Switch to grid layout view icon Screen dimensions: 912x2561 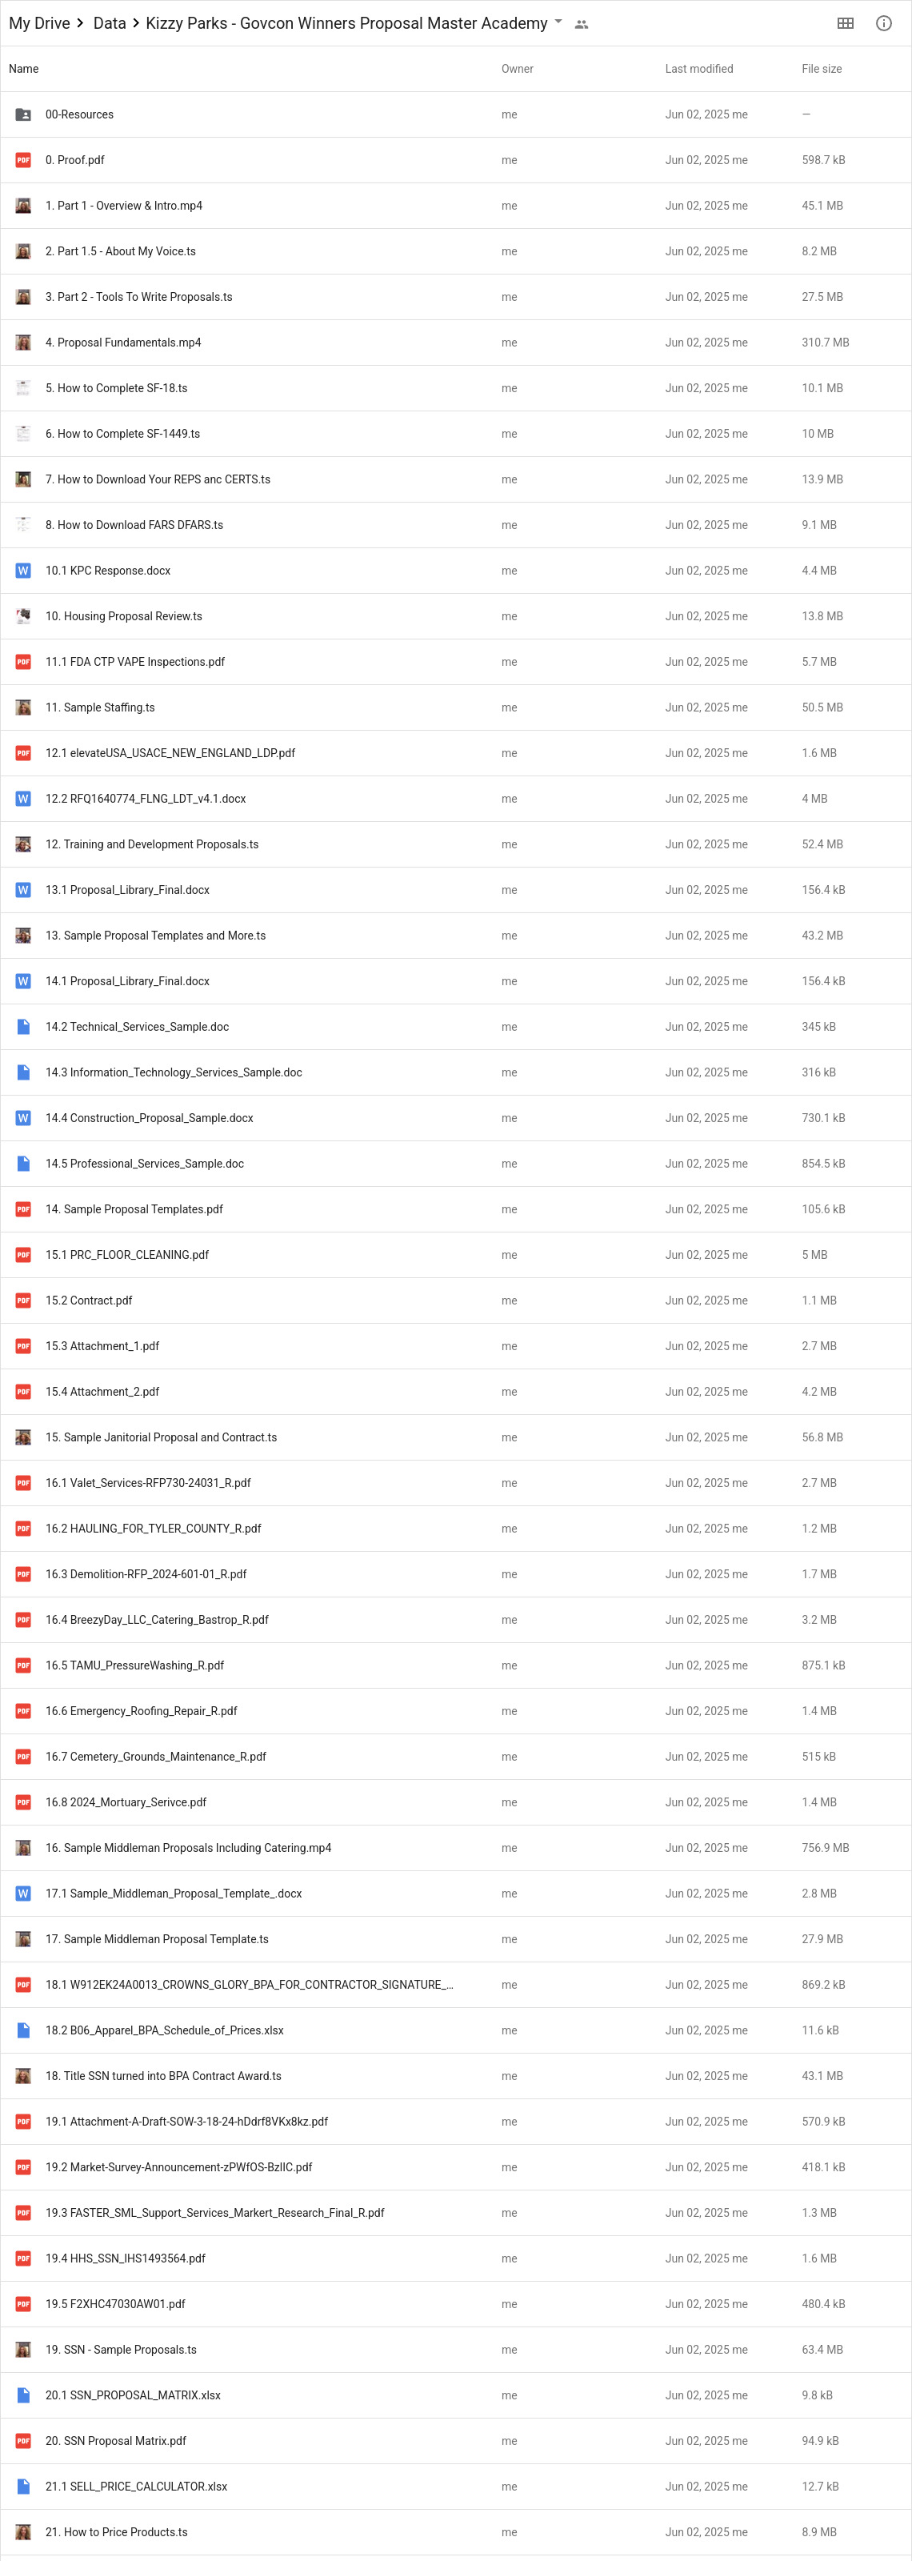click(846, 23)
